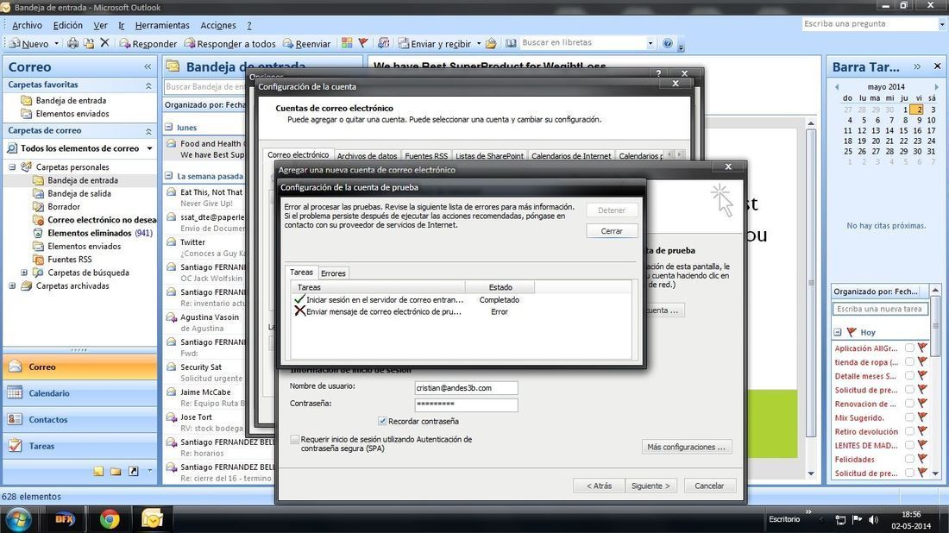Click the Shortcuts icon in navigation strip
The width and height of the screenshot is (949, 533).
(x=133, y=471)
